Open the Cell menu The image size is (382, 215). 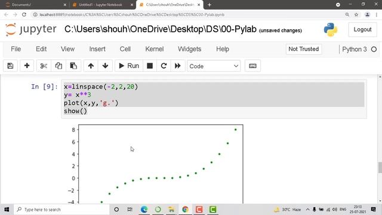(x=125, y=49)
